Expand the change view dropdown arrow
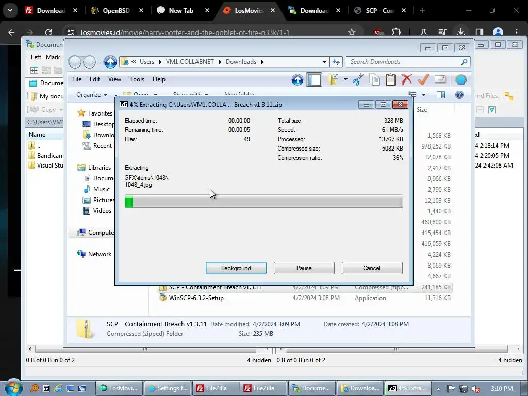528x396 pixels. pyautogui.click(x=424, y=95)
